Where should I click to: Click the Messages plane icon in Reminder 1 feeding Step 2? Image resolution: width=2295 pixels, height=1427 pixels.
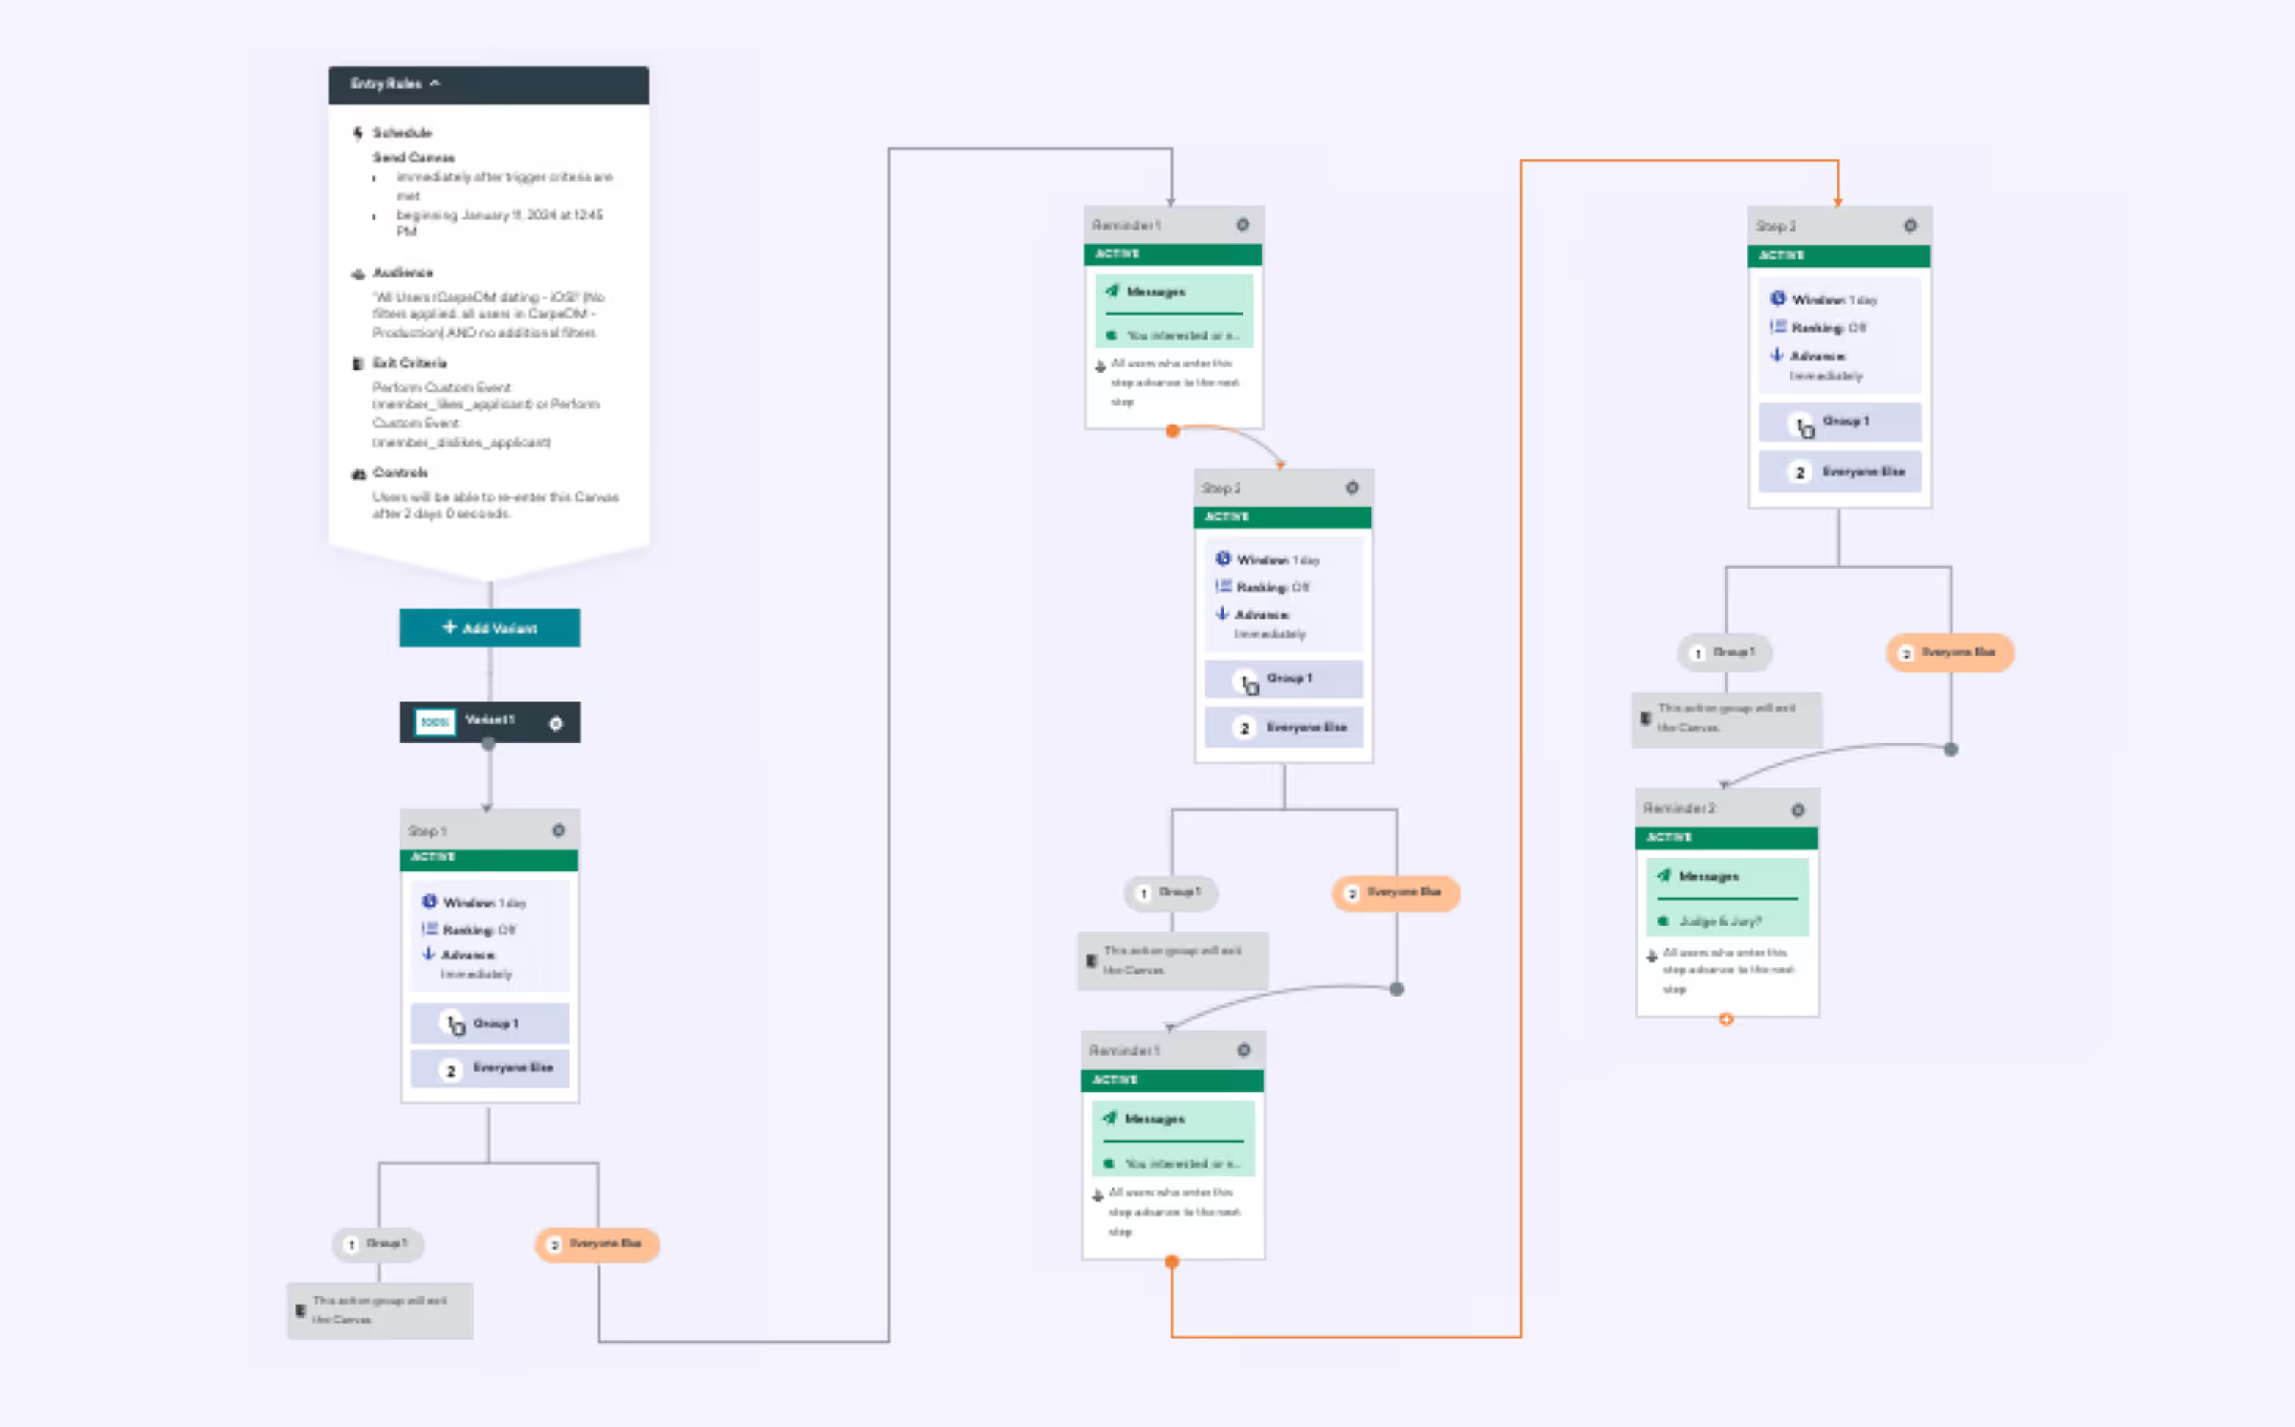1112,291
